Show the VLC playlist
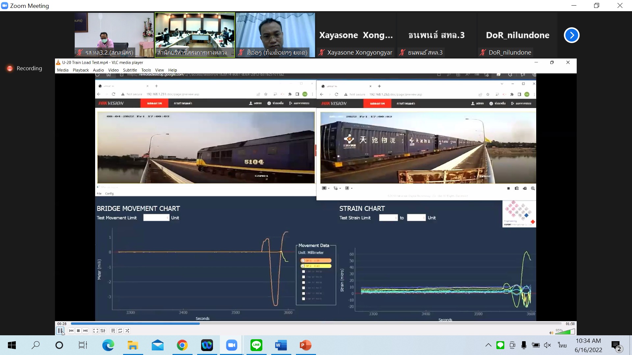The width and height of the screenshot is (632, 355). (113, 331)
